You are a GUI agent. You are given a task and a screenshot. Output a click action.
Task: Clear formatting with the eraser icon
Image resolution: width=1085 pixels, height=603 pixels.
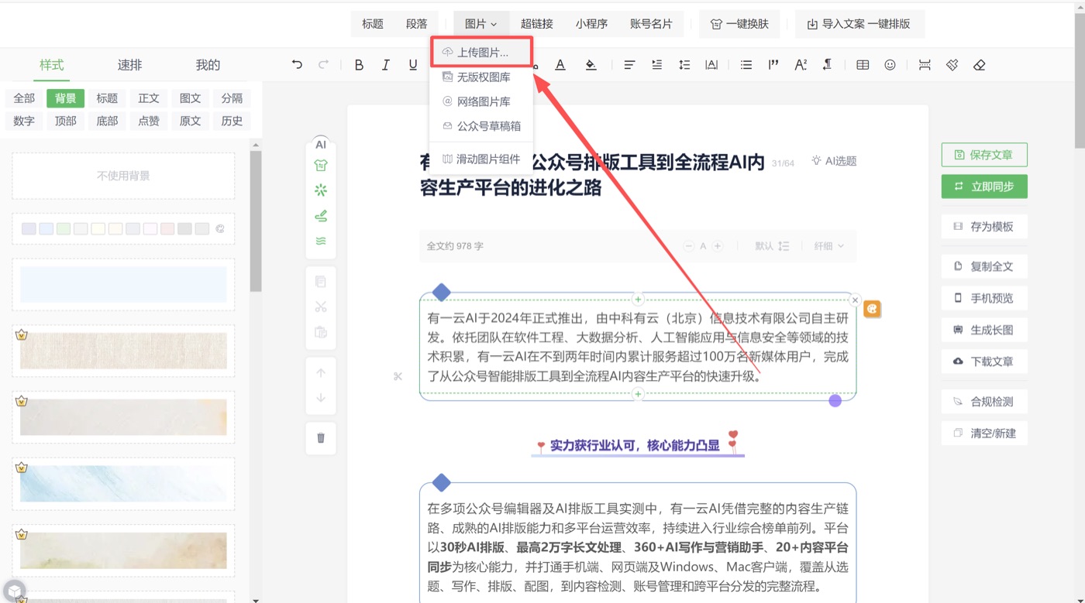pyautogui.click(x=980, y=65)
